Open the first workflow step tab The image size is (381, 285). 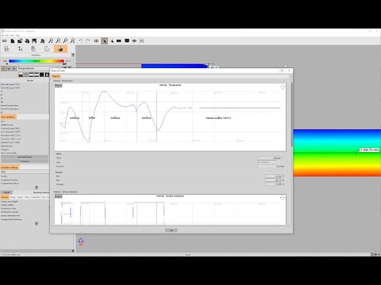7,49
